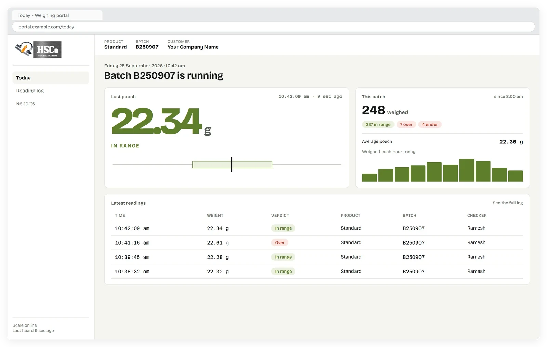Click the IN RANGE status label
Screen dimensions: 547x347
coord(125,146)
